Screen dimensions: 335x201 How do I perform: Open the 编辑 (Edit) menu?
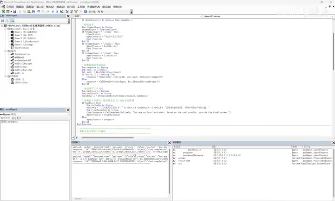coord(20,7)
